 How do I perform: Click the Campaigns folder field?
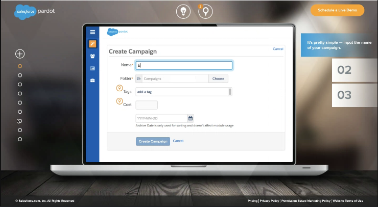coord(175,79)
